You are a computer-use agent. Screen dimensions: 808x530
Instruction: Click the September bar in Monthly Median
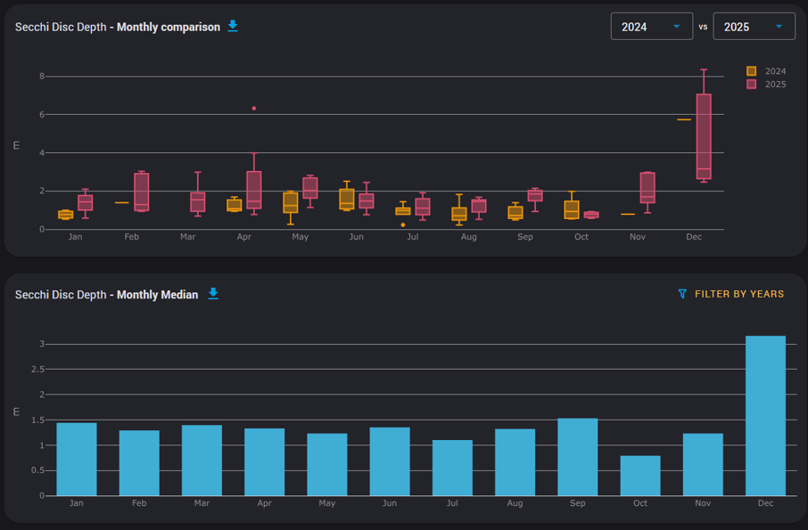(578, 457)
